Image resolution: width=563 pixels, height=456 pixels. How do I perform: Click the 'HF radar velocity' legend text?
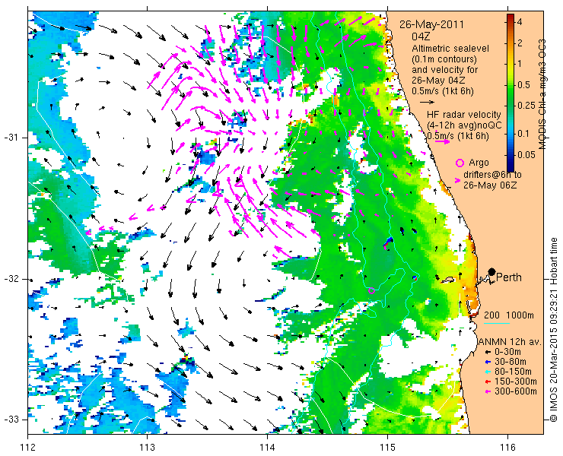point(464,115)
